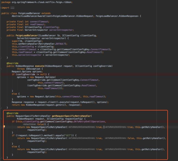This screenshot has height=161, width=178.
Task: Click 'Response response' variable declaration
Action: pos(23,102)
